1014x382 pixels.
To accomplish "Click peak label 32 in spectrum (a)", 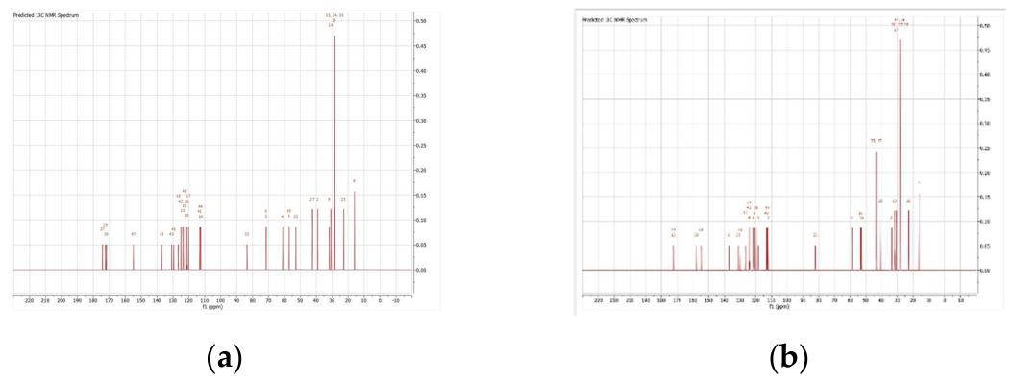I will point(246,234).
